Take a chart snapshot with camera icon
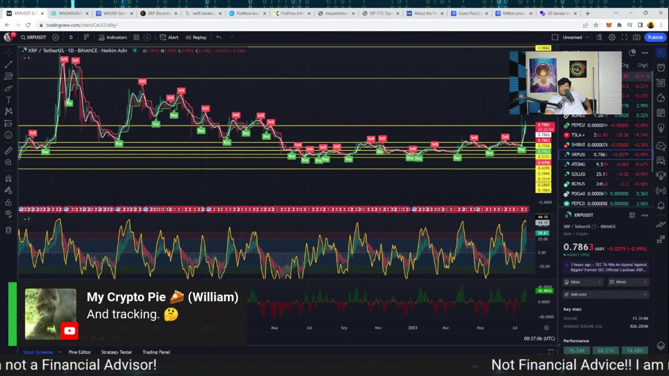The height and width of the screenshot is (376, 669). 637,37
